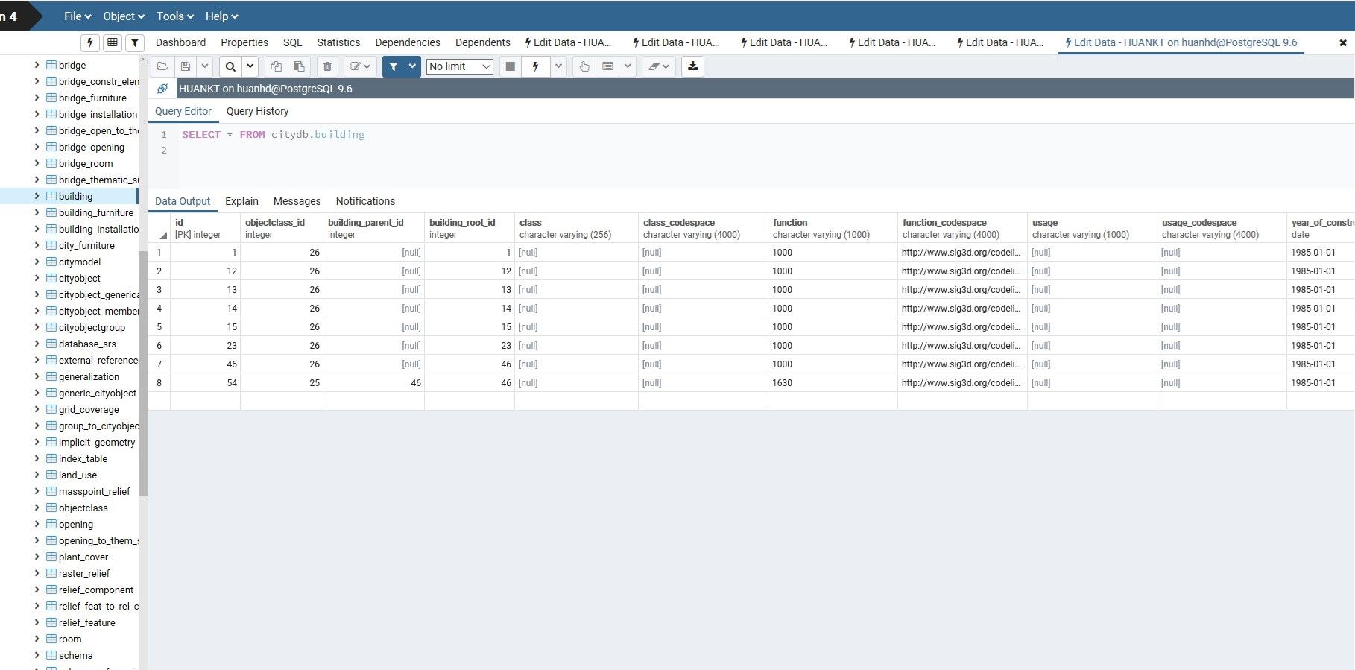Switch to the Dependents tab
1355x670 pixels.
click(483, 42)
